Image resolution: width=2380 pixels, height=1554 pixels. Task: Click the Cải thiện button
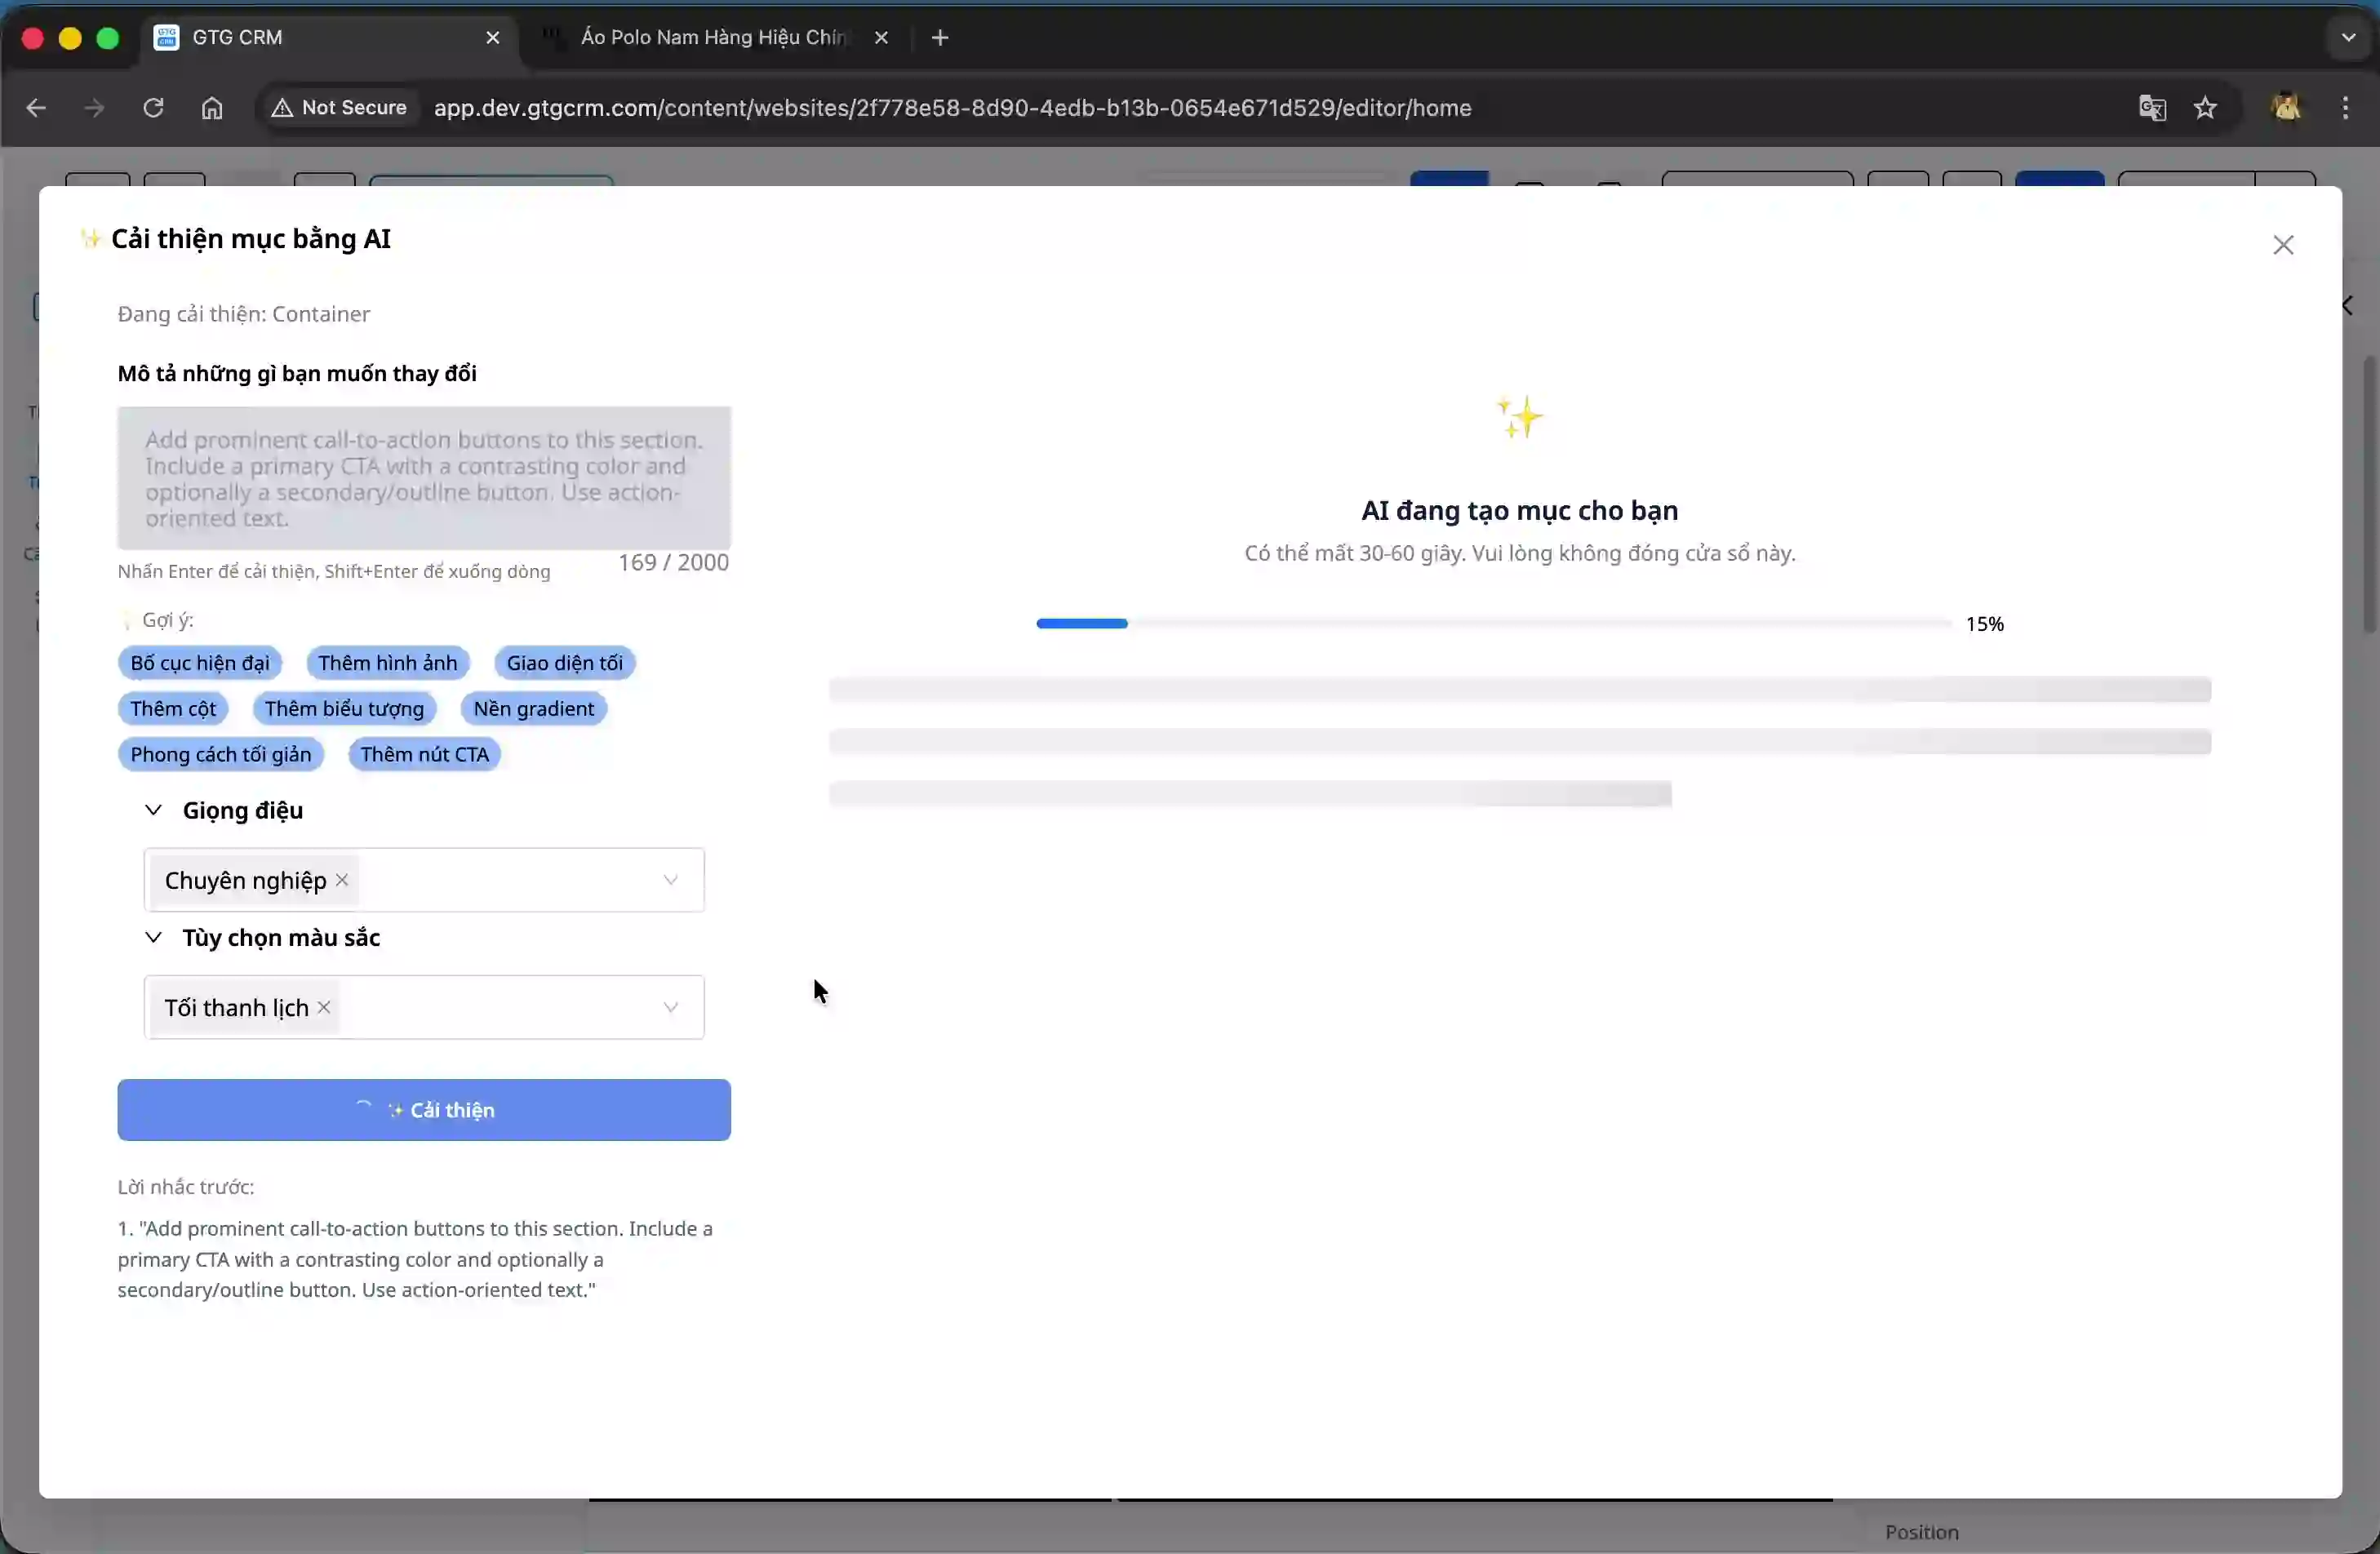point(424,1110)
